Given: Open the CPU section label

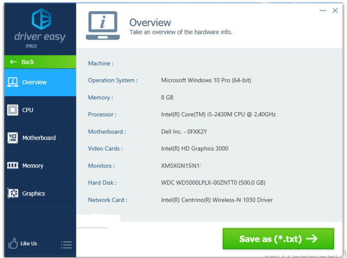Looking at the screenshot, I should (x=28, y=110).
